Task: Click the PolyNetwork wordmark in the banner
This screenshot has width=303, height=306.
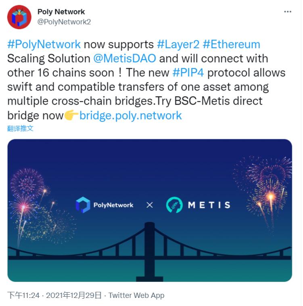Action: tap(113, 205)
